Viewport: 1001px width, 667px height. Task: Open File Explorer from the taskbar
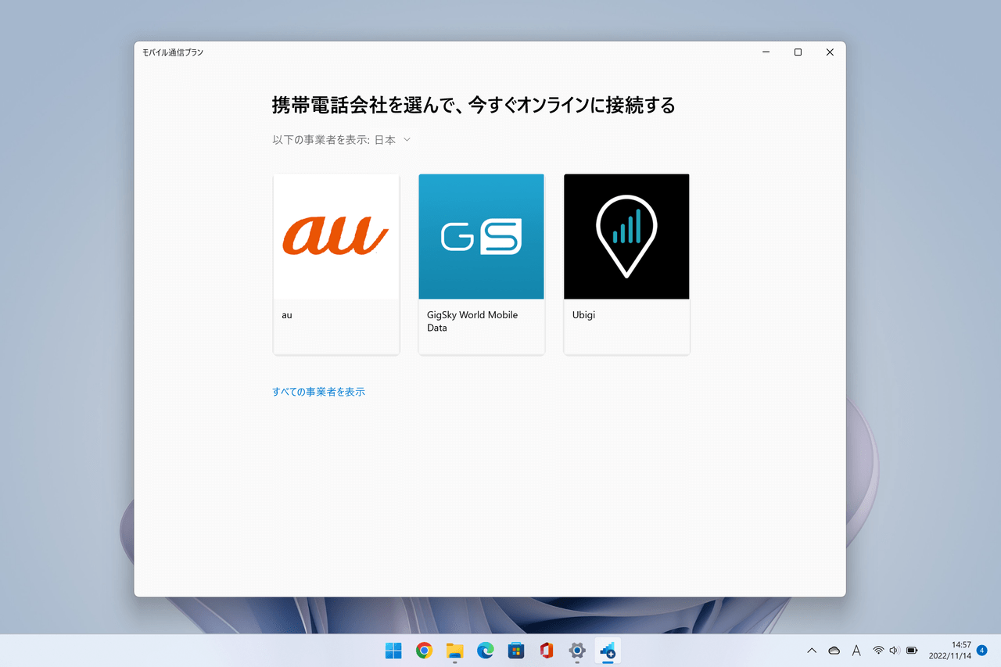(454, 651)
